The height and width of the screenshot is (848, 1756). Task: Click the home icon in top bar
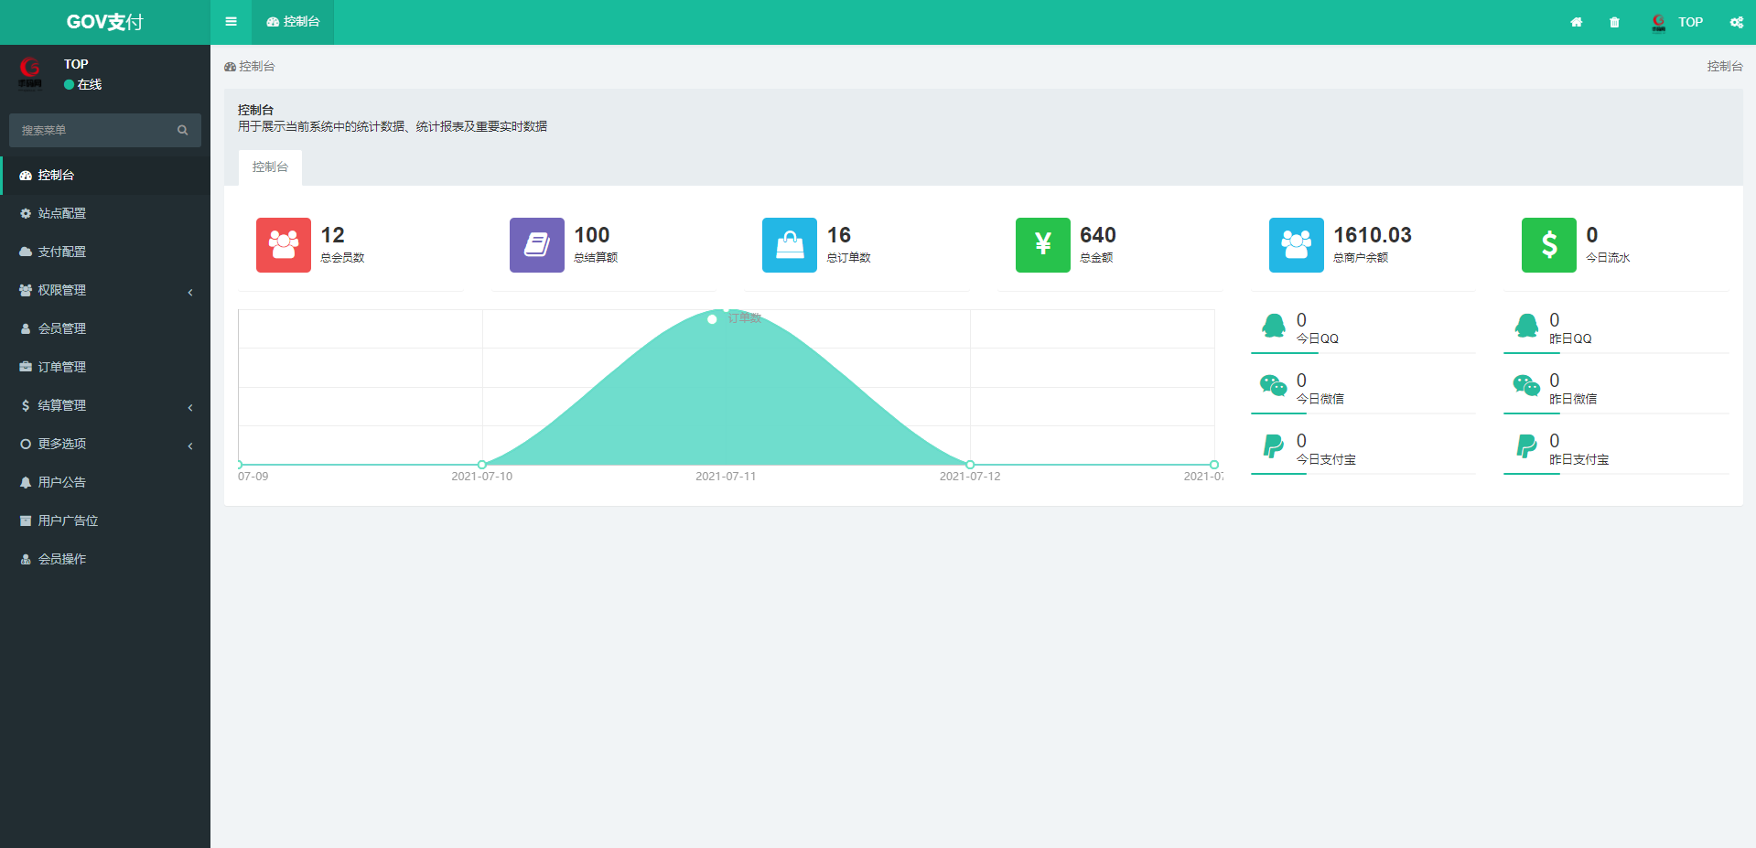tap(1576, 22)
